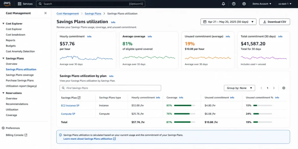Open Reports in the sidebar
The height and width of the screenshot is (149, 298).
point(10,40)
